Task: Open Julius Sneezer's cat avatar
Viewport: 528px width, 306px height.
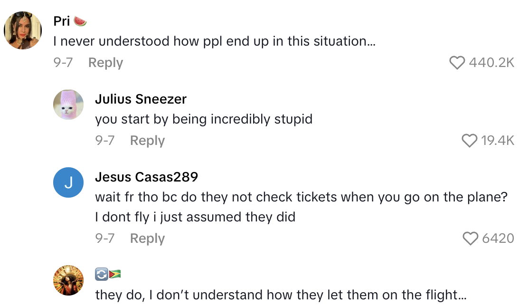Action: click(x=68, y=105)
